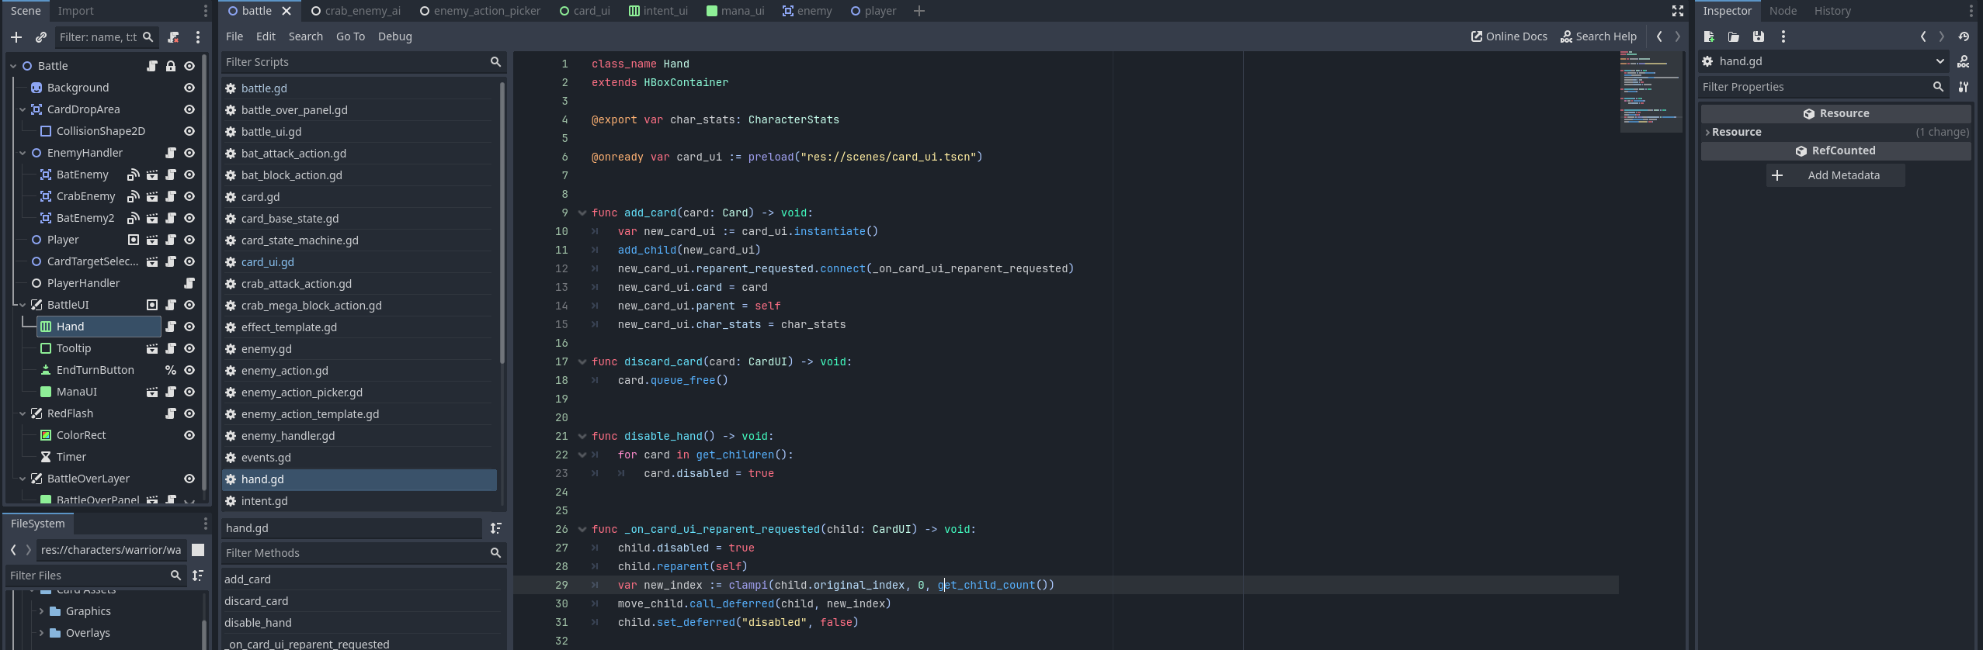Toggle distraction-free mode icon
This screenshot has height=650, width=1983.
[1677, 11]
